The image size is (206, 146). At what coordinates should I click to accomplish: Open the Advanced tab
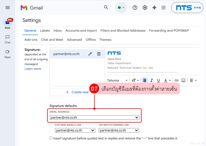(x=74, y=40)
